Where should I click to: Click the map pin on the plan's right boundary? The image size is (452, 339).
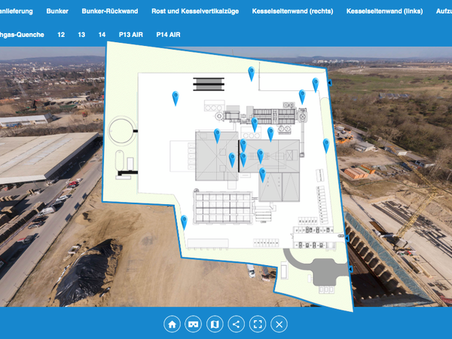pos(326,144)
